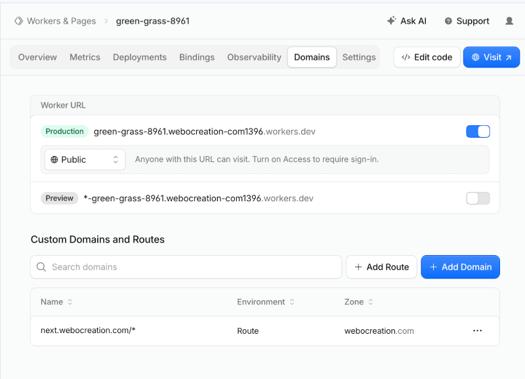Click the Worker URL section header

tap(63, 106)
